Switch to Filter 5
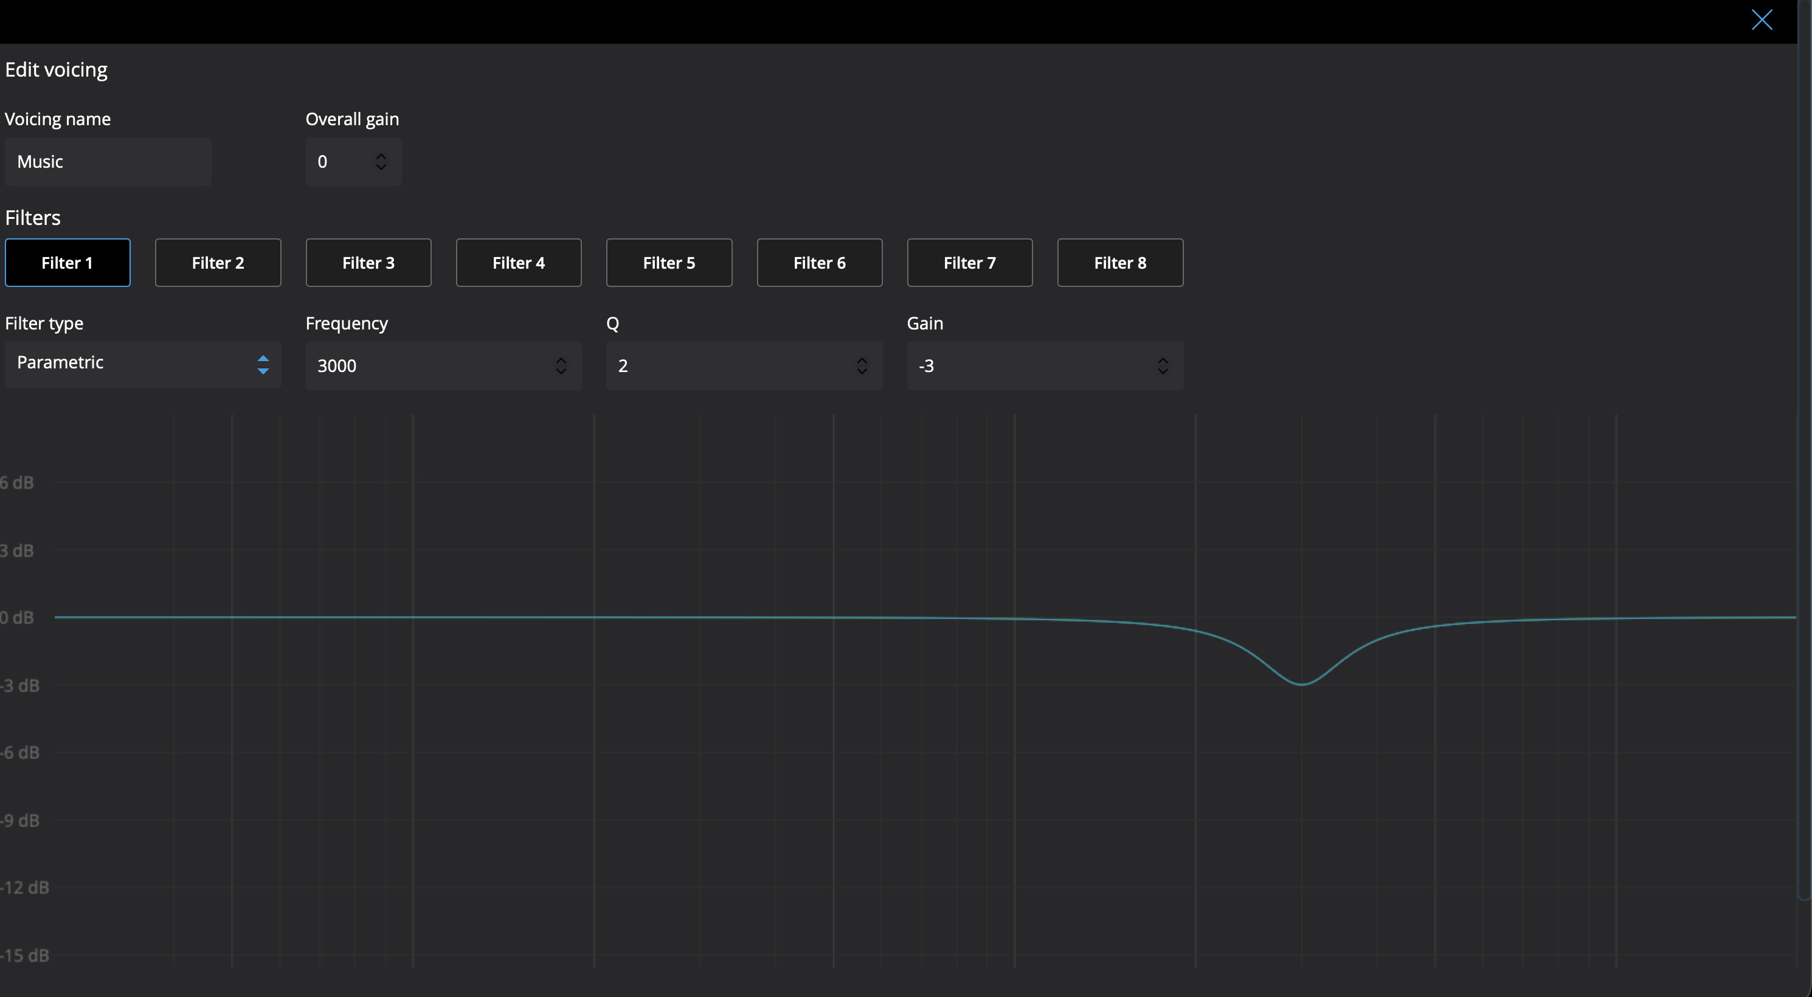Image resolution: width=1812 pixels, height=997 pixels. 669,263
